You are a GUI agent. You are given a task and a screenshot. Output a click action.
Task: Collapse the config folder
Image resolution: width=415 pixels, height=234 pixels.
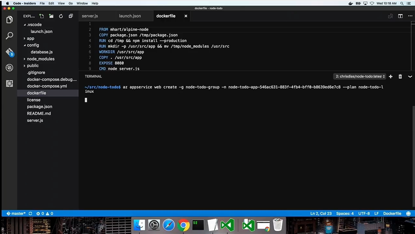tap(33, 45)
